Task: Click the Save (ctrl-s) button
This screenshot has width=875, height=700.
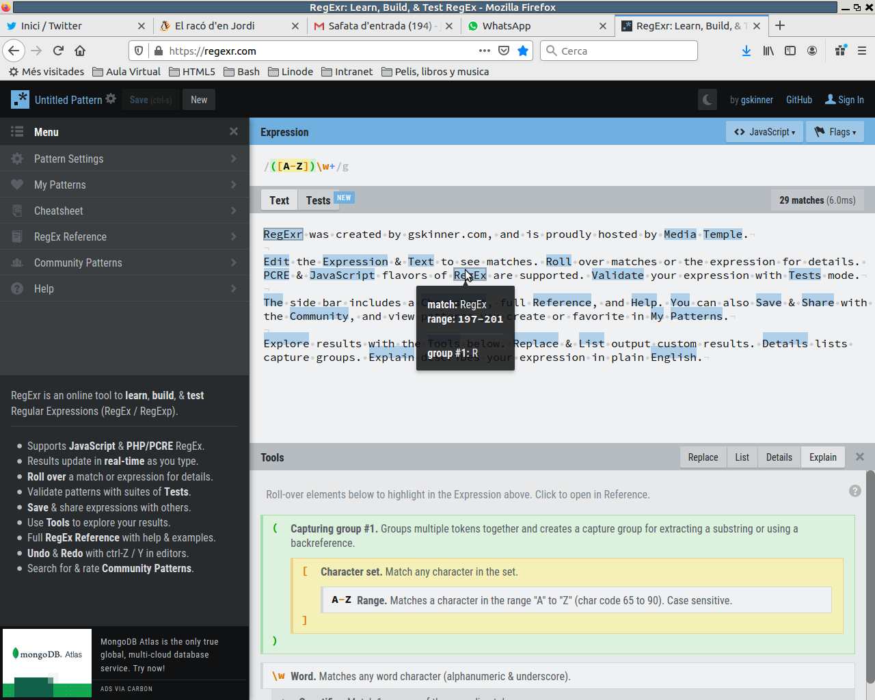Action: coord(151,100)
